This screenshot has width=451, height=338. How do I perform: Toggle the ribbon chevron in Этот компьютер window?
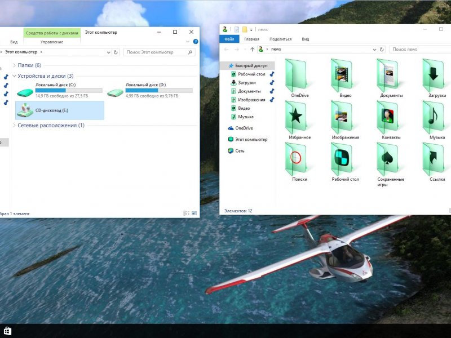coord(188,42)
